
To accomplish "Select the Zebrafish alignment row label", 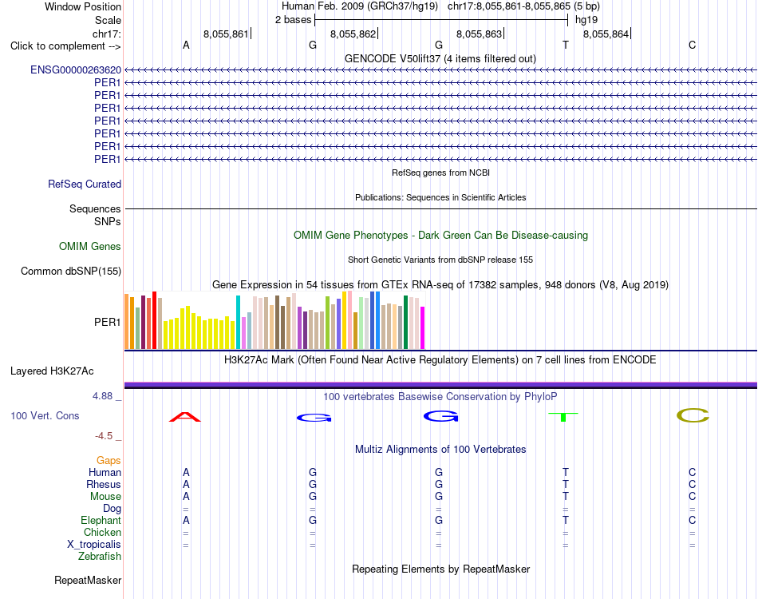I will (x=100, y=557).
